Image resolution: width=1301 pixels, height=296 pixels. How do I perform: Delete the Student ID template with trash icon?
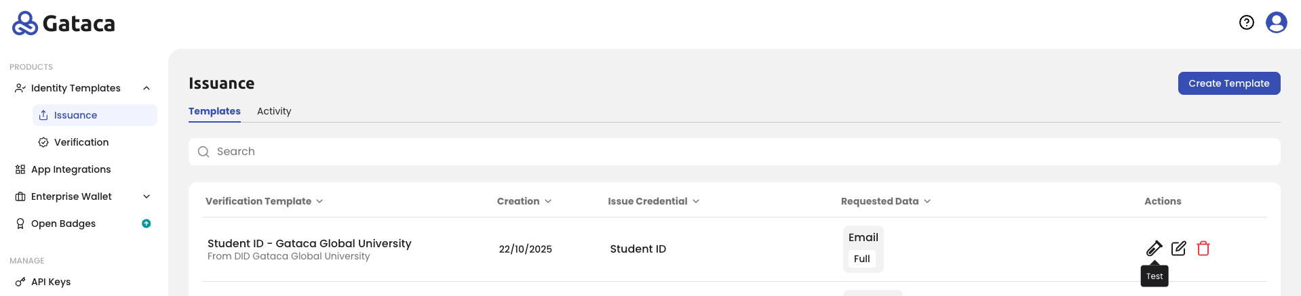(x=1203, y=249)
